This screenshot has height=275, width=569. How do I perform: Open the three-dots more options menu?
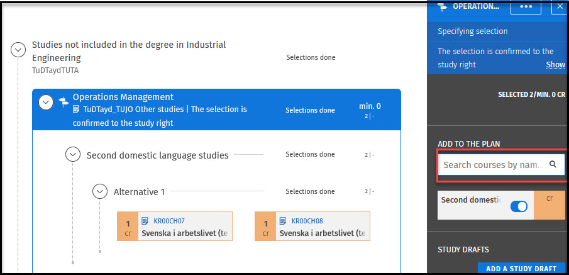pyautogui.click(x=526, y=7)
